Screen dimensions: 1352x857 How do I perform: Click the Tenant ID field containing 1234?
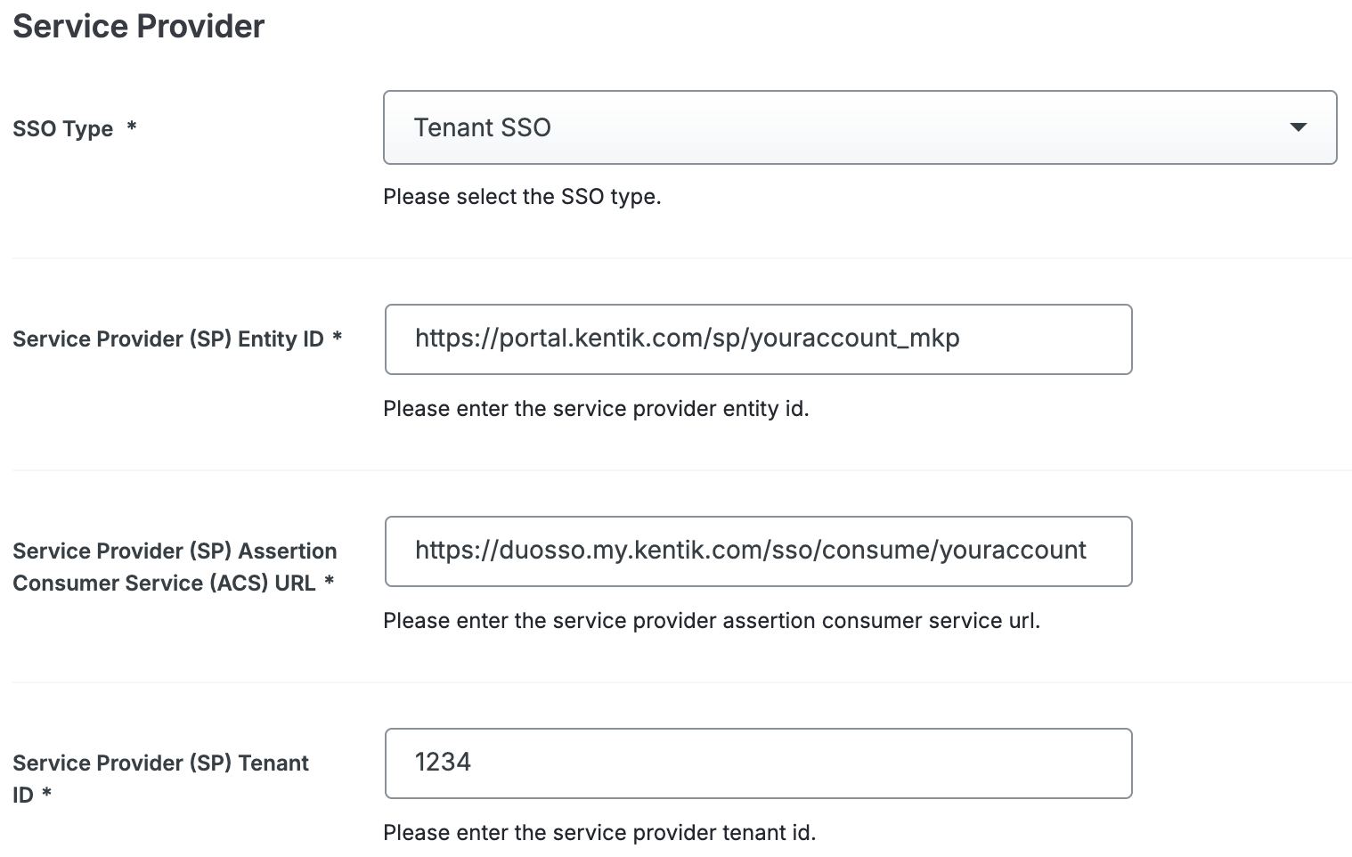pyautogui.click(x=758, y=763)
